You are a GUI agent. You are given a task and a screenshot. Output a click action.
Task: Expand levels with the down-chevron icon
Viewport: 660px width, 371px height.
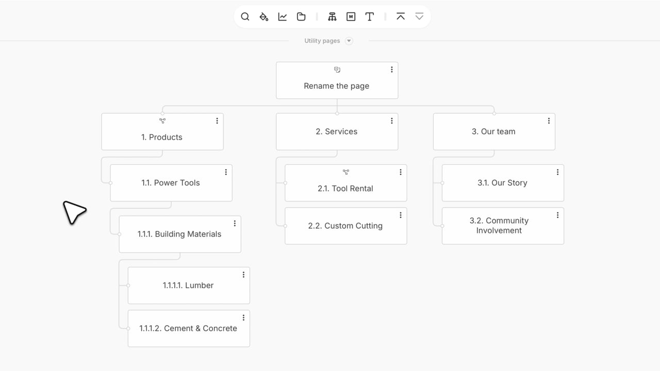(x=419, y=16)
